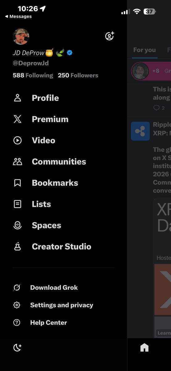This screenshot has width=171, height=371.
Task: Tap the location arrow in status bar
Action: [43, 9]
